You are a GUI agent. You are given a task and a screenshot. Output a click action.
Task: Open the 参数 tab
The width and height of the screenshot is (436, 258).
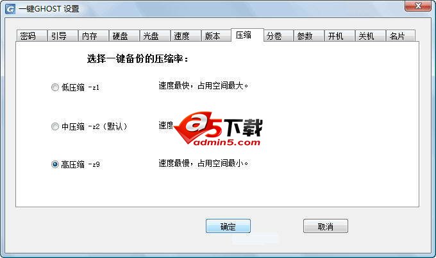coord(309,36)
